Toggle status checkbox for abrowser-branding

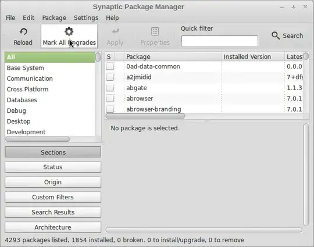click(x=110, y=109)
